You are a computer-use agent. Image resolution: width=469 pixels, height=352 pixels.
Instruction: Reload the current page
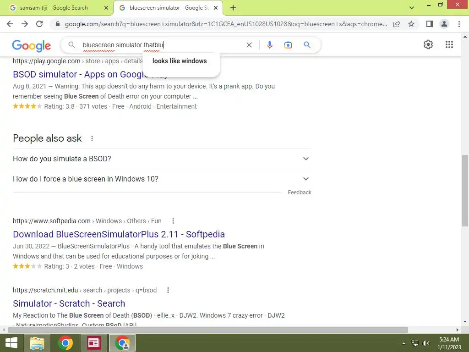(x=39, y=24)
